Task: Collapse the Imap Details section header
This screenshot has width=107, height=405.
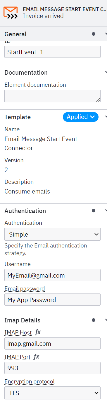Action: point(106,320)
